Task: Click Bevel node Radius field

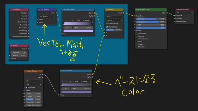Action: point(19,55)
